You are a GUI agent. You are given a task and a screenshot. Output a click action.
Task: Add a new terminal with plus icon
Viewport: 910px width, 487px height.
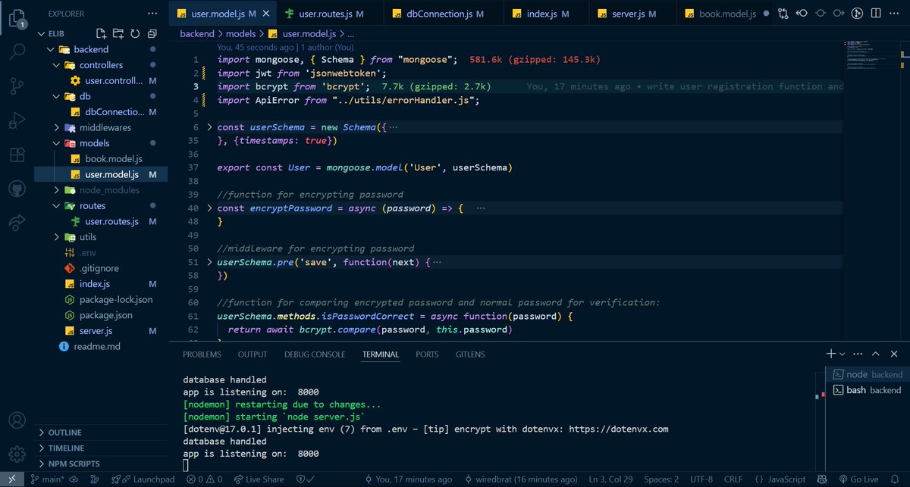click(x=831, y=354)
